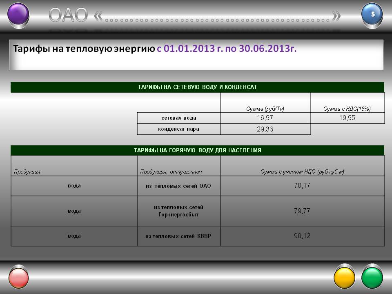Select the cell из тепловых сетей КВВР

click(179, 236)
